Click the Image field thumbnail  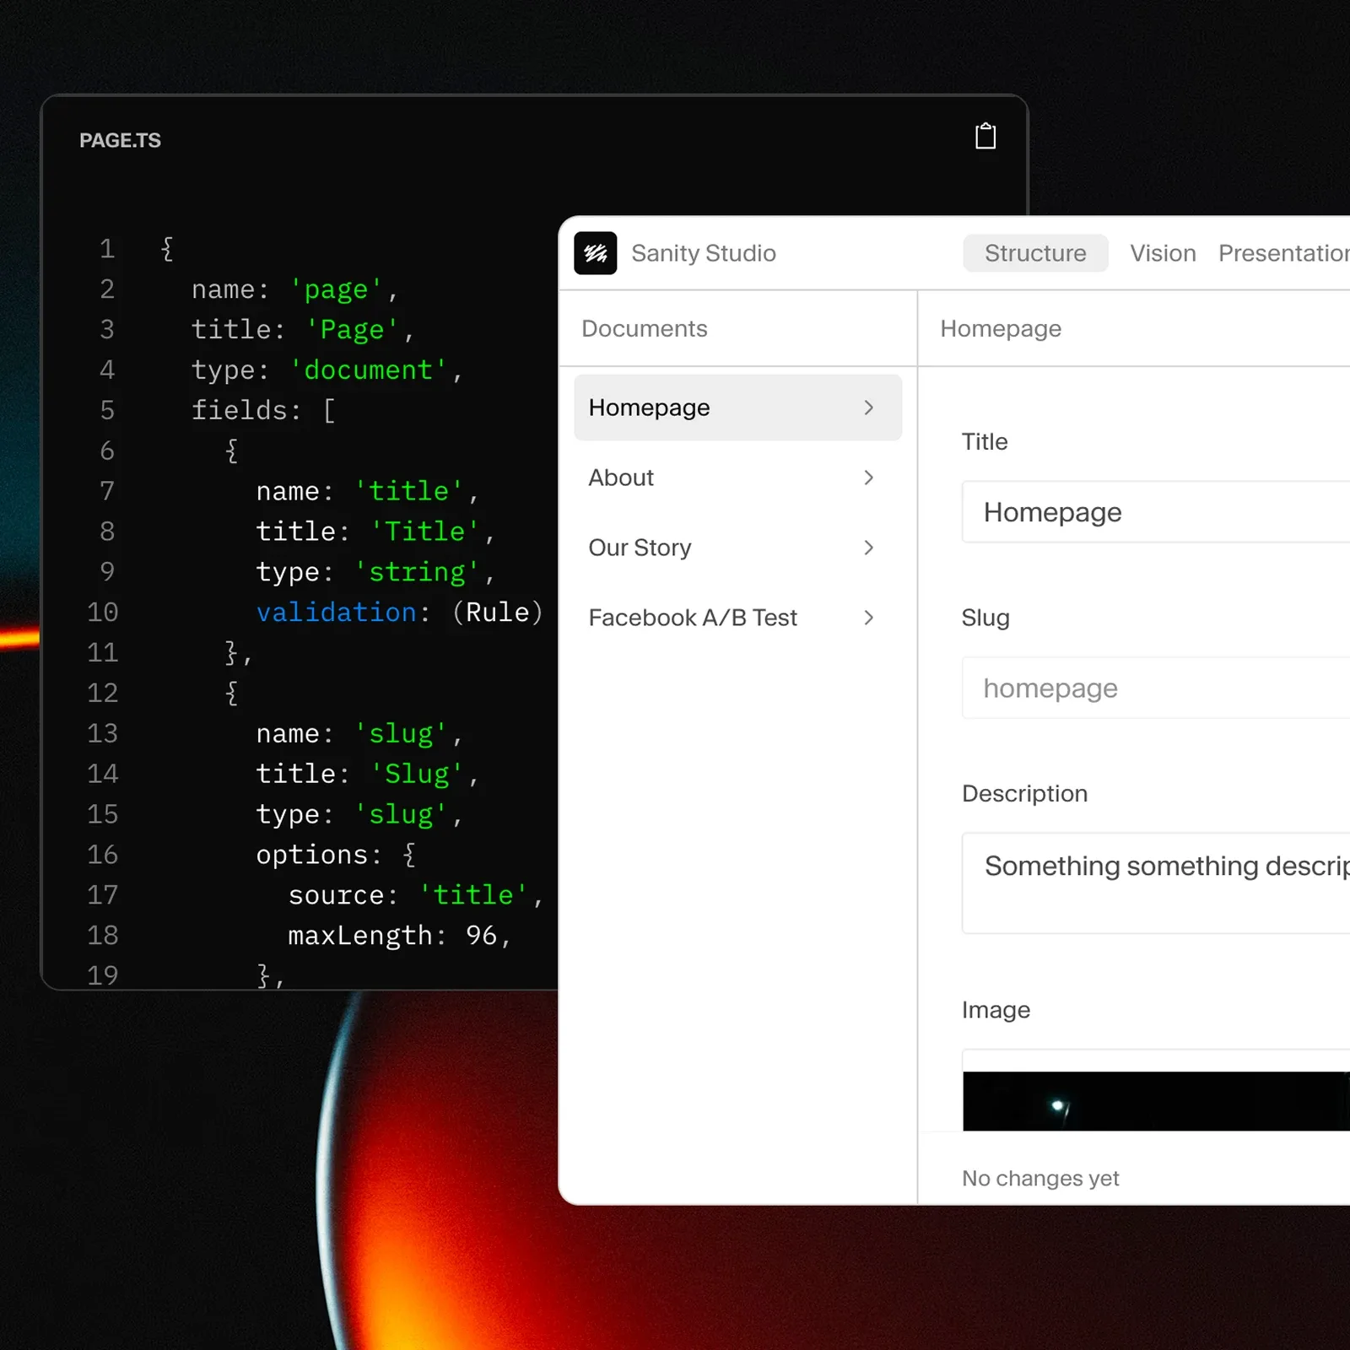click(x=1156, y=1100)
